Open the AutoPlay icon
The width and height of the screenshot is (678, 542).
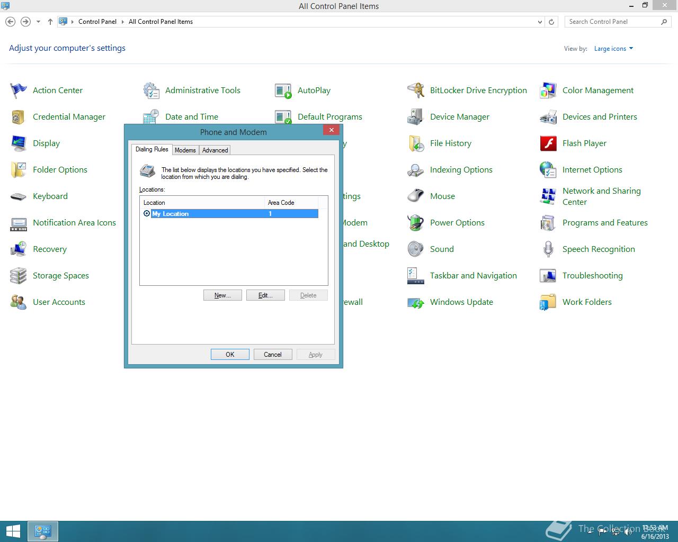click(283, 91)
